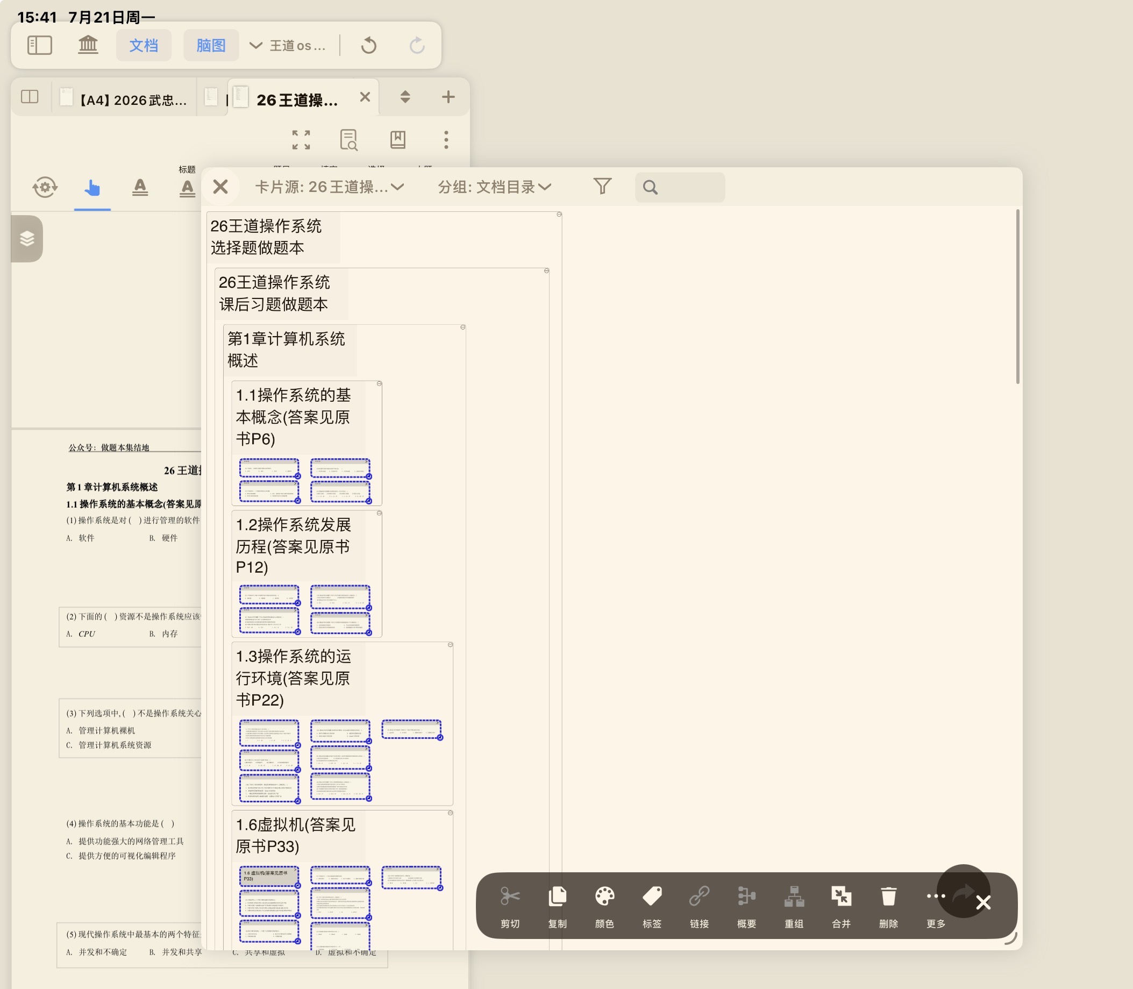The height and width of the screenshot is (989, 1133).
Task: Collapse the 第1章计算机系统概述 group
Action: click(462, 328)
